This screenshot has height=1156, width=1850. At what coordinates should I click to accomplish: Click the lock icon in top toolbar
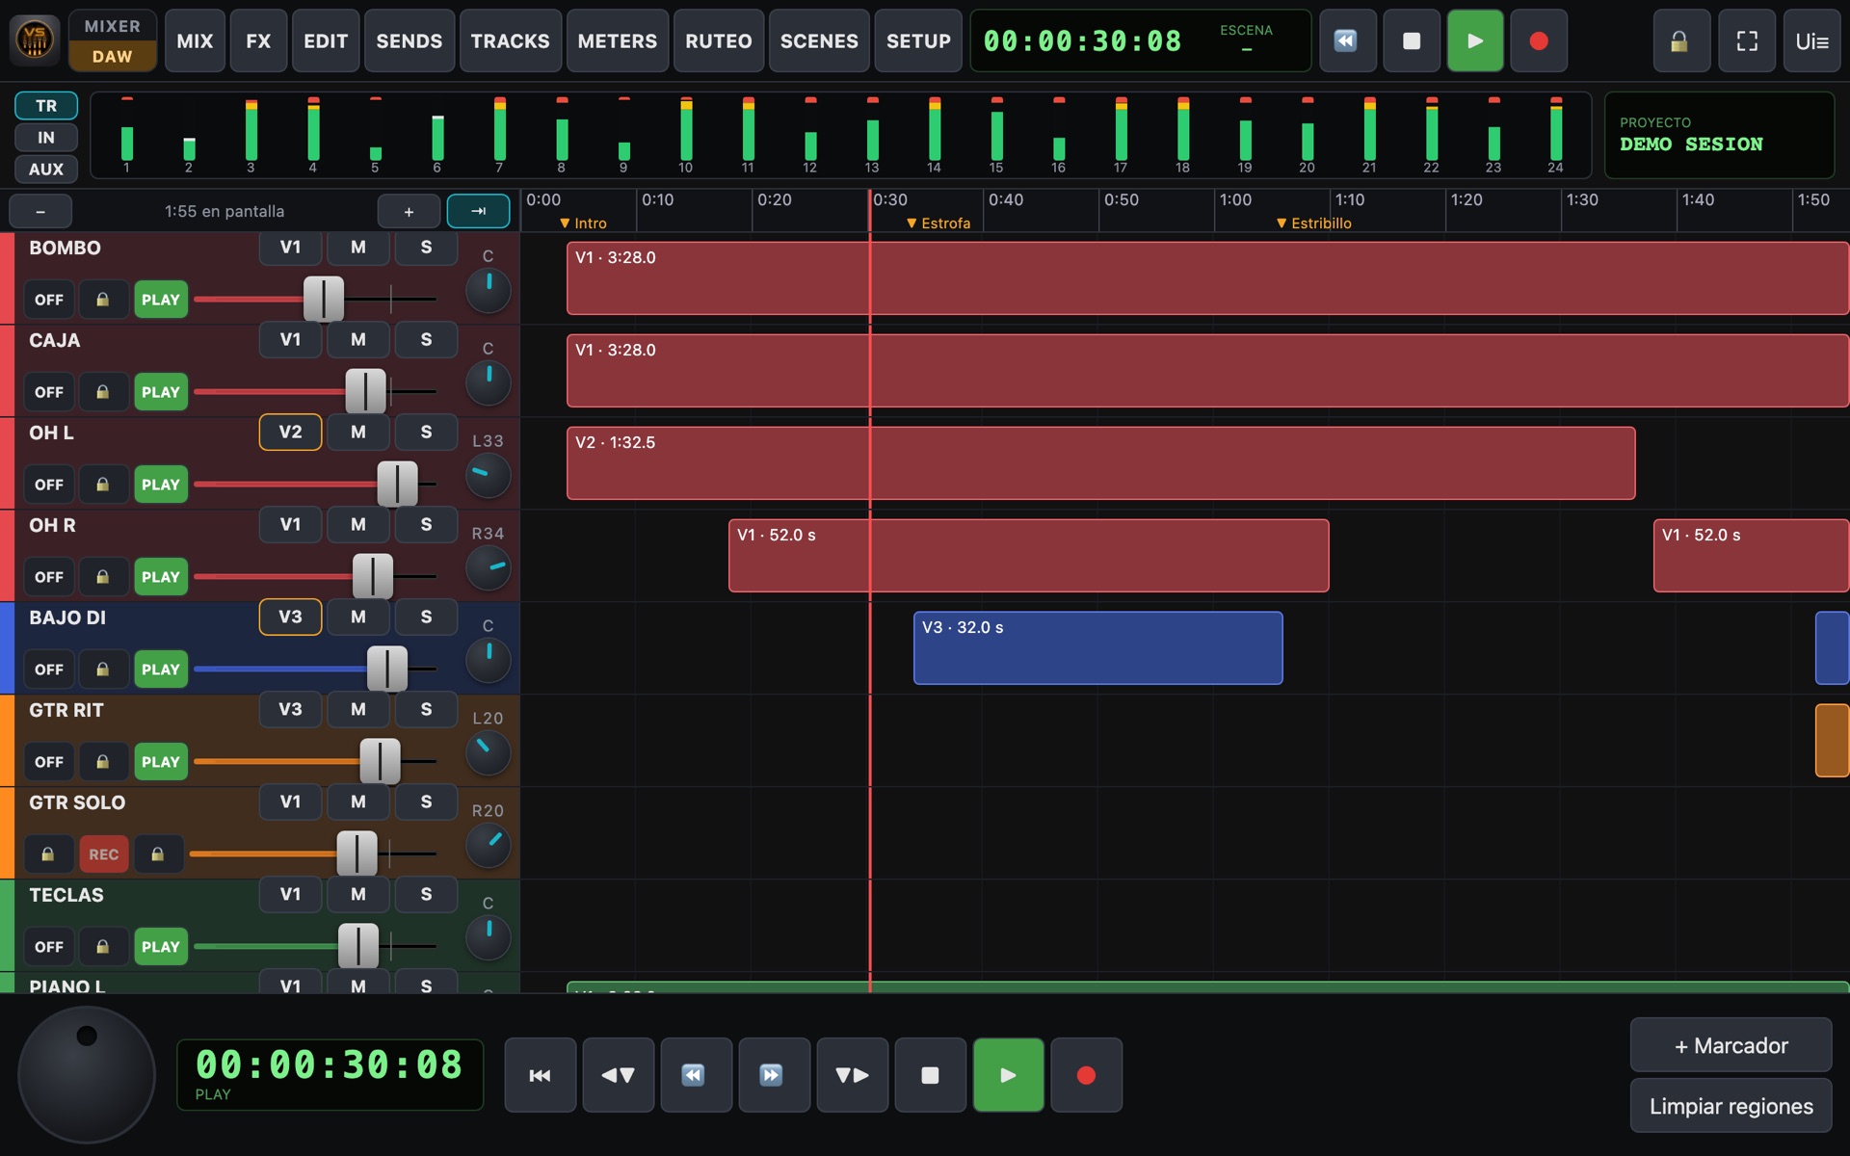click(1678, 41)
